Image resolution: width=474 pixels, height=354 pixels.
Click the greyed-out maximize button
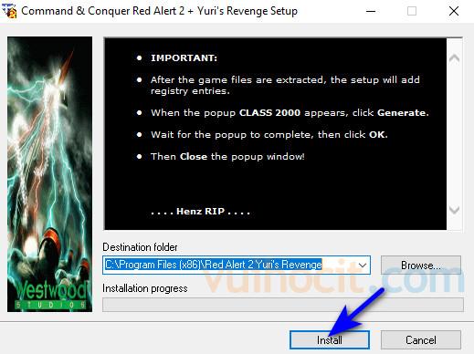[x=412, y=11]
